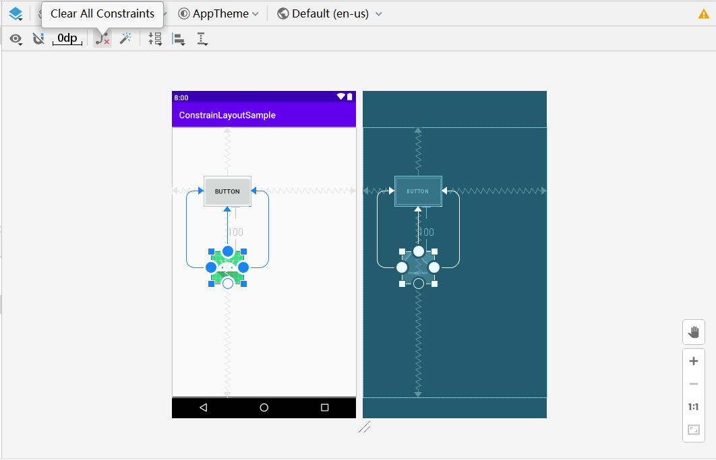The width and height of the screenshot is (716, 460).
Task: Click the preview's back navigation triangle
Action: [x=204, y=407]
